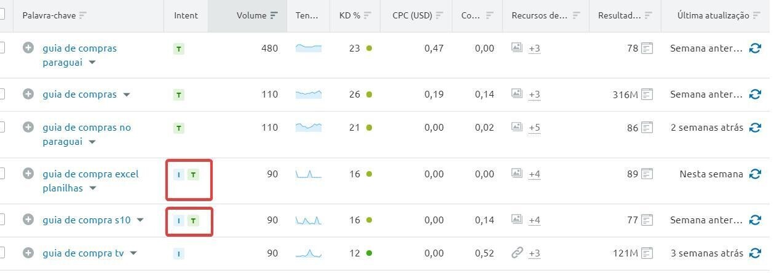The width and height of the screenshot is (782, 273).
Task: Click the '+5' SERP features link
Action: [x=534, y=128]
